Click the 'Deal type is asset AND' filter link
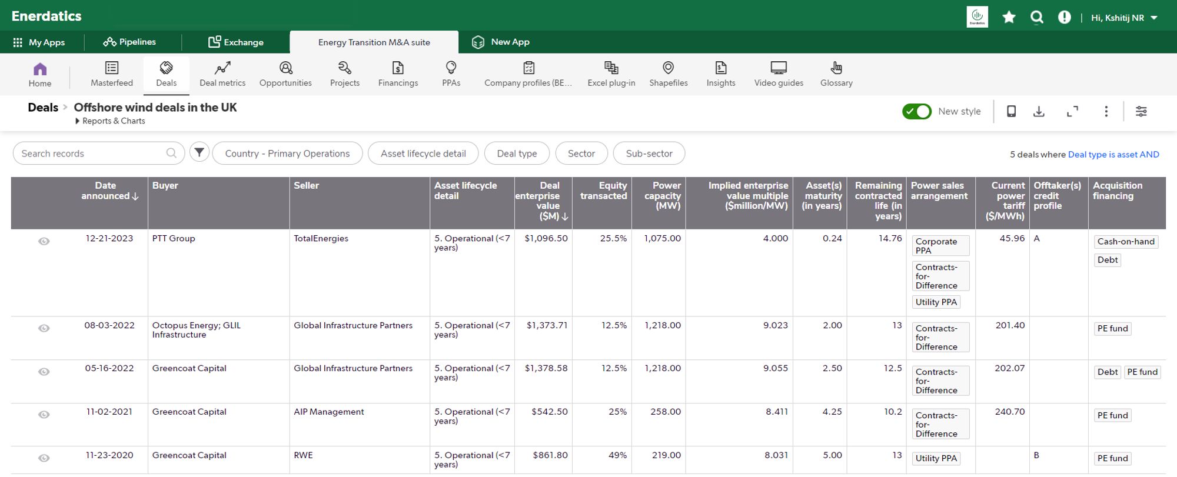The height and width of the screenshot is (477, 1177). pos(1113,154)
